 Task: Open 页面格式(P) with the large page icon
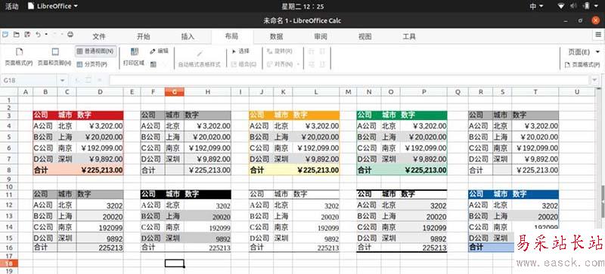[x=19, y=57]
